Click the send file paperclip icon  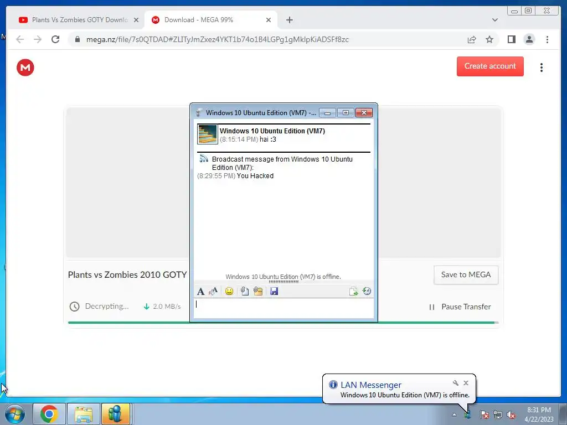245,291
